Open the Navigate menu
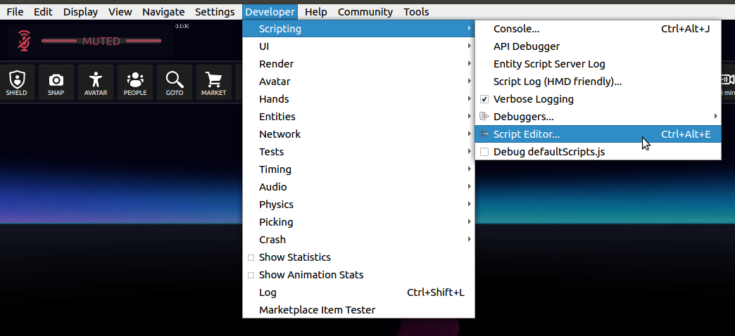Screen dimensions: 735x336 point(163,12)
